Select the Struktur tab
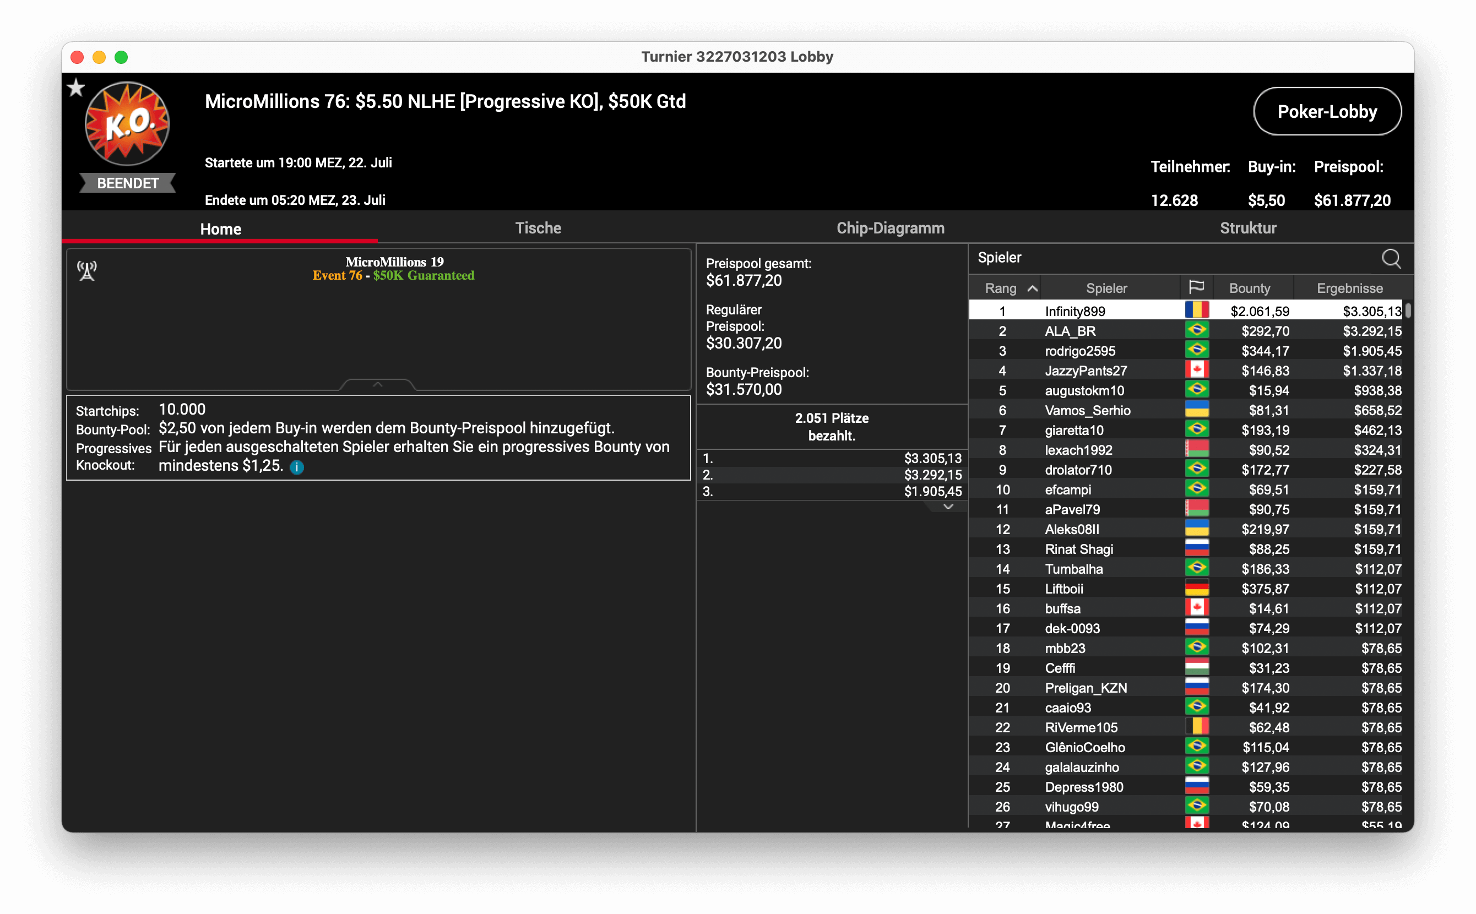Image resolution: width=1476 pixels, height=914 pixels. pyautogui.click(x=1247, y=228)
